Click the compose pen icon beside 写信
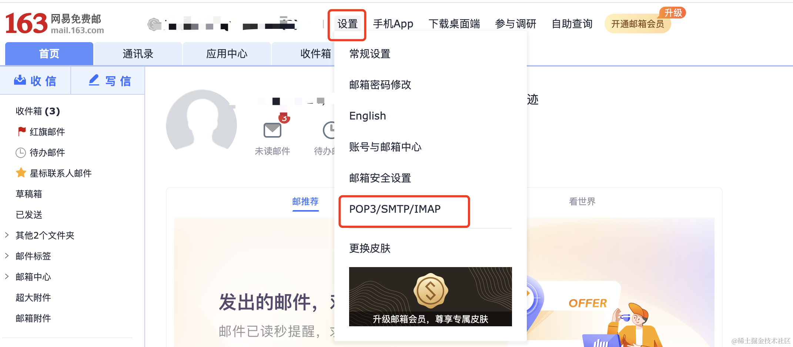 point(94,80)
